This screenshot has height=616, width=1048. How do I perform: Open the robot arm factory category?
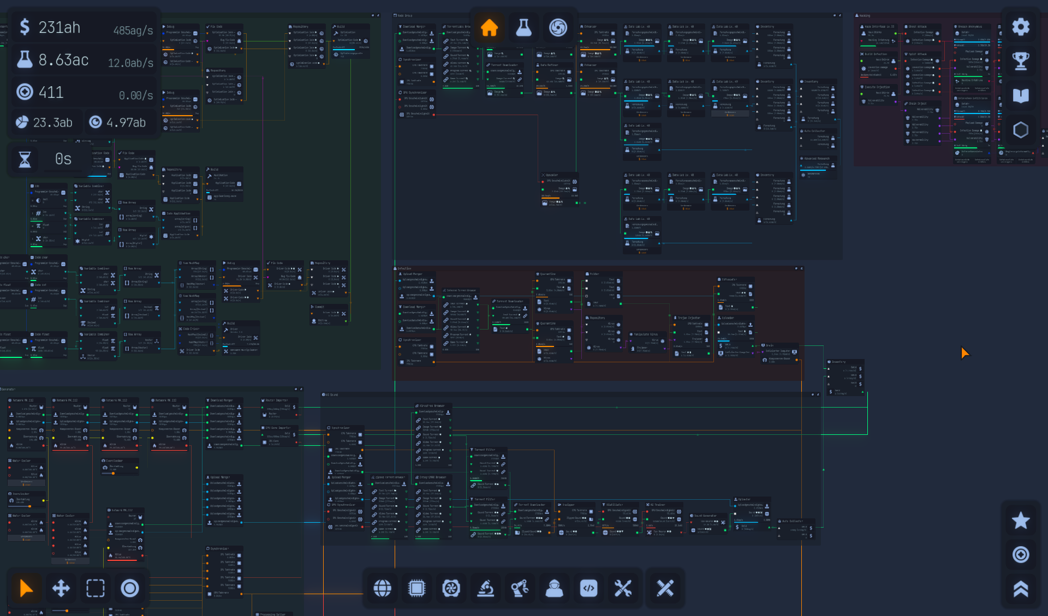coord(520,588)
